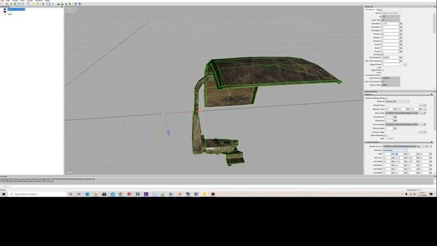
Task: Open the Scripts menu
Action: pyautogui.click(x=30, y=1)
